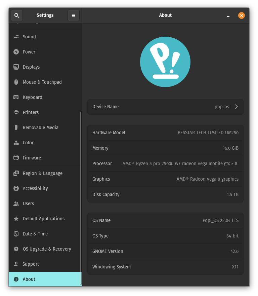Select Support in the sidebar
The height and width of the screenshot is (296, 258).
pyautogui.click(x=44, y=264)
